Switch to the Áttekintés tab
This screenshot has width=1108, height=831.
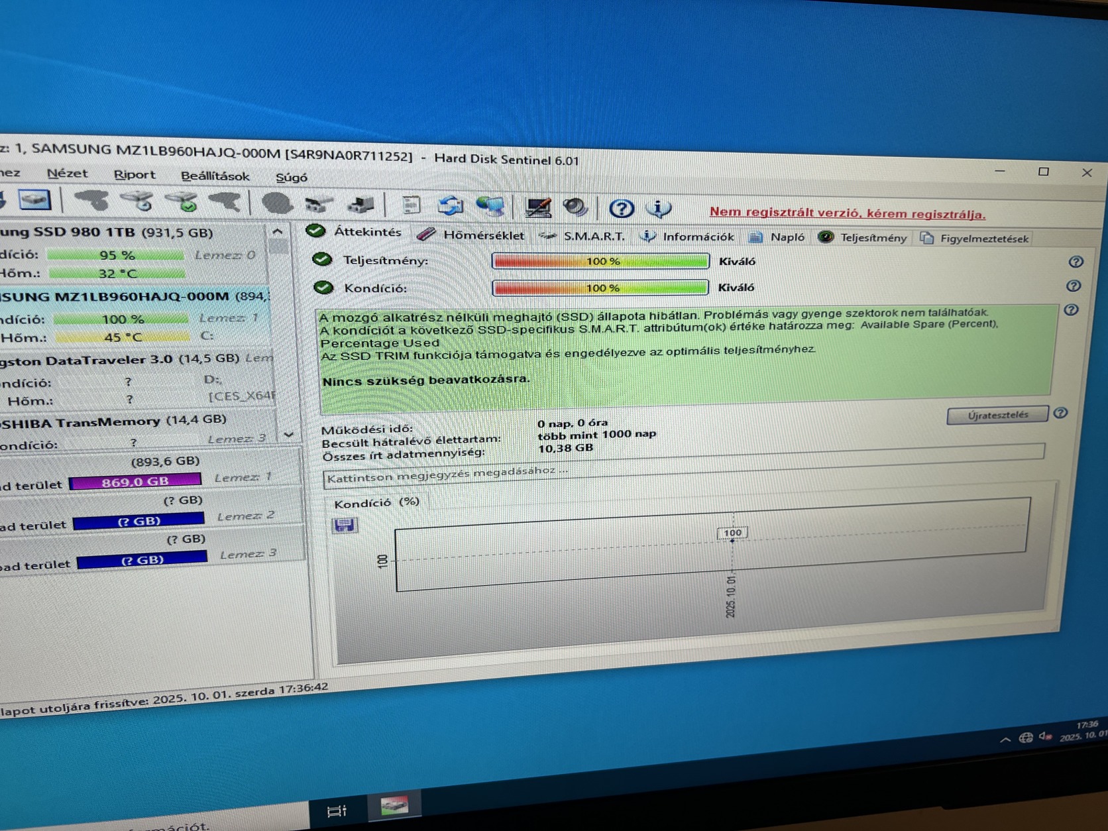point(355,231)
